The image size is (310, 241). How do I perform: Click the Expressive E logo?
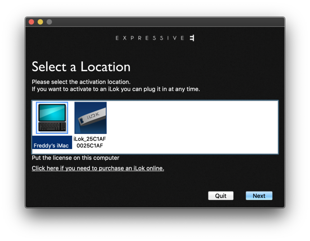point(155,38)
